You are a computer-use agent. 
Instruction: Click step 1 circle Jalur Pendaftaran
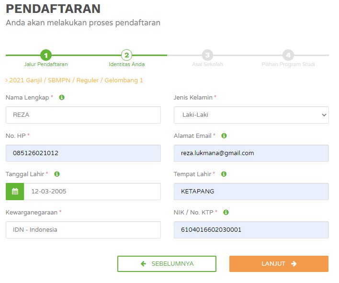click(x=46, y=55)
